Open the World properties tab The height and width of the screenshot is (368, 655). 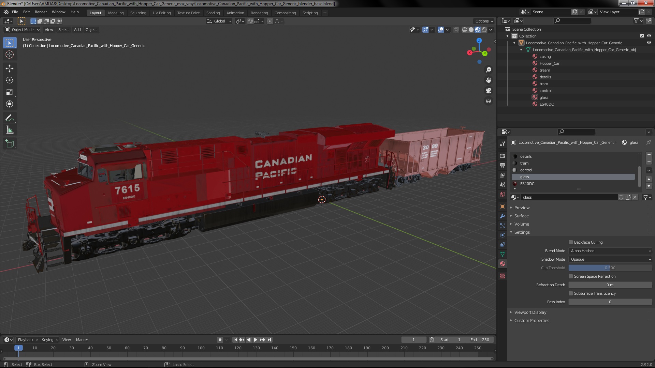click(x=502, y=194)
